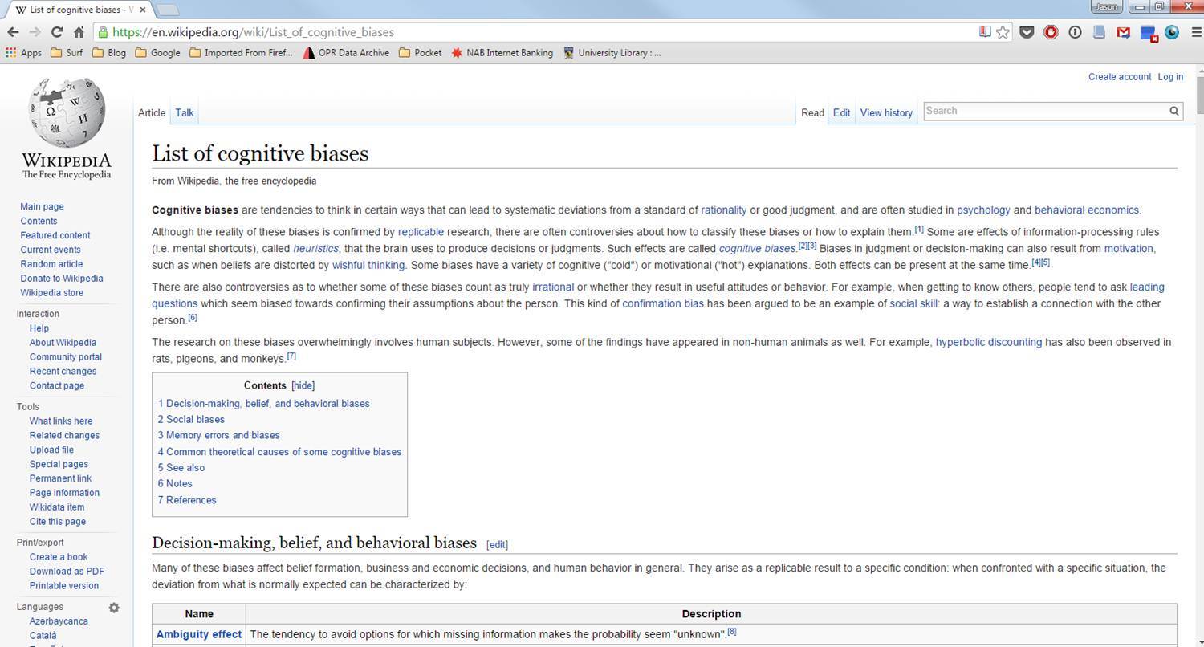This screenshot has height=647, width=1204.
Task: Bookmark the page using the star icon
Action: (x=1003, y=32)
